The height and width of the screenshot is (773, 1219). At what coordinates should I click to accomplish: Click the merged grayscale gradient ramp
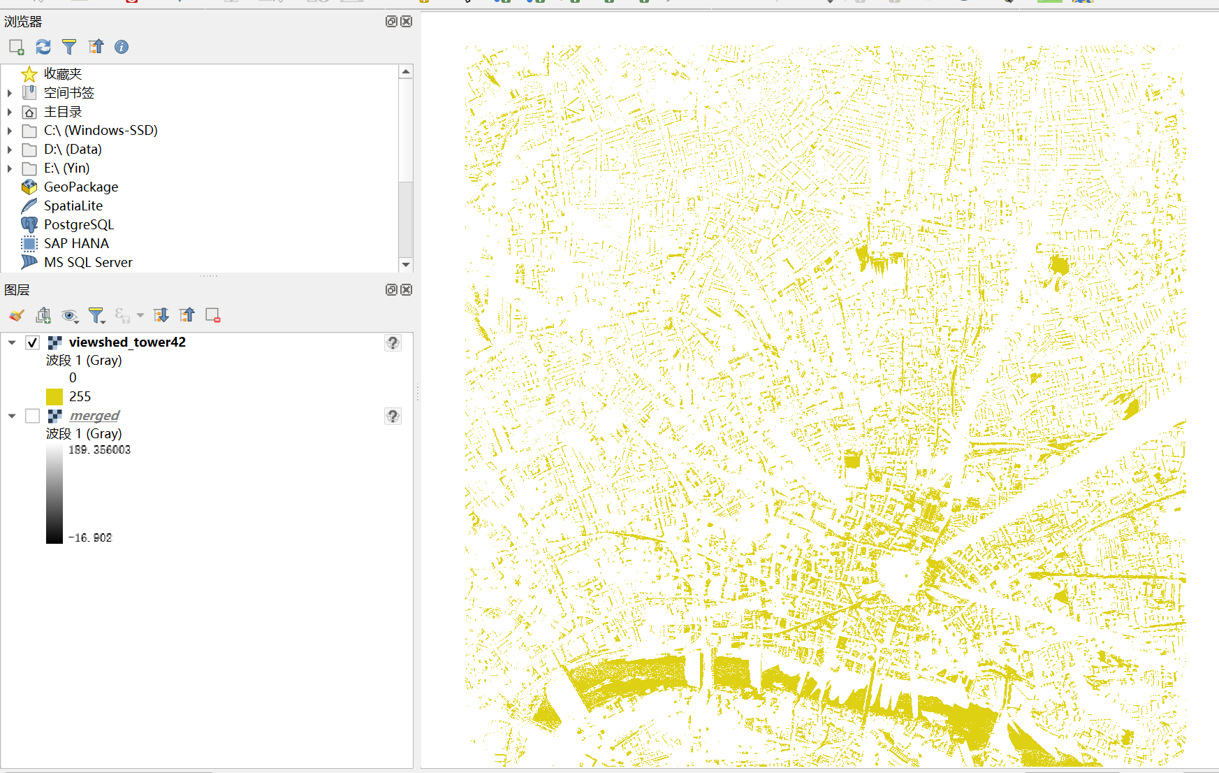[54, 494]
